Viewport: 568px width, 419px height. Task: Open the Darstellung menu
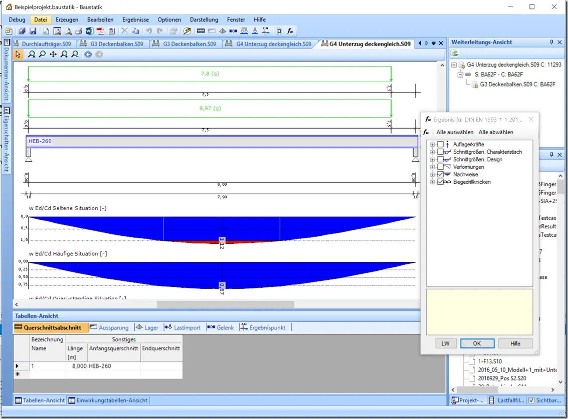(204, 20)
